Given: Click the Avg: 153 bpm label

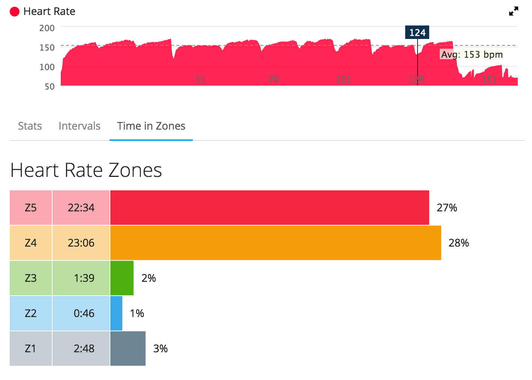Looking at the screenshot, I should [472, 55].
